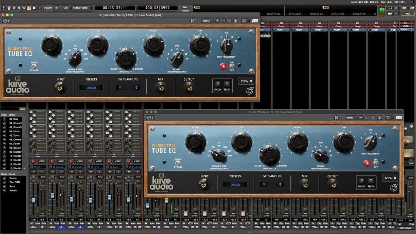Screen dimensions: 416x234
Task: Open the Oversampling 1X dropdown in Kick plugin
Action: pos(272,184)
